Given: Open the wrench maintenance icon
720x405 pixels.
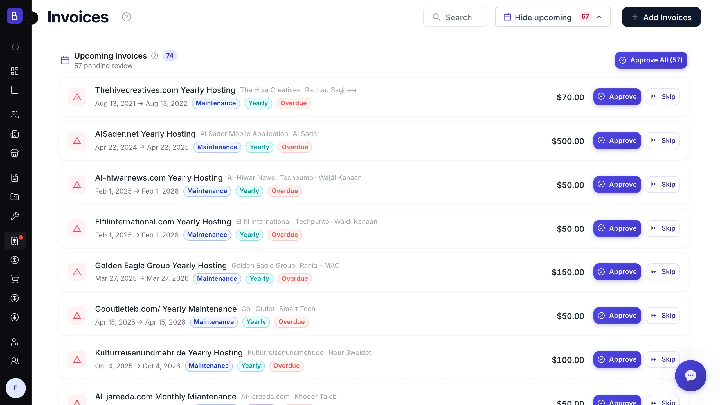Looking at the screenshot, I should 15,216.
